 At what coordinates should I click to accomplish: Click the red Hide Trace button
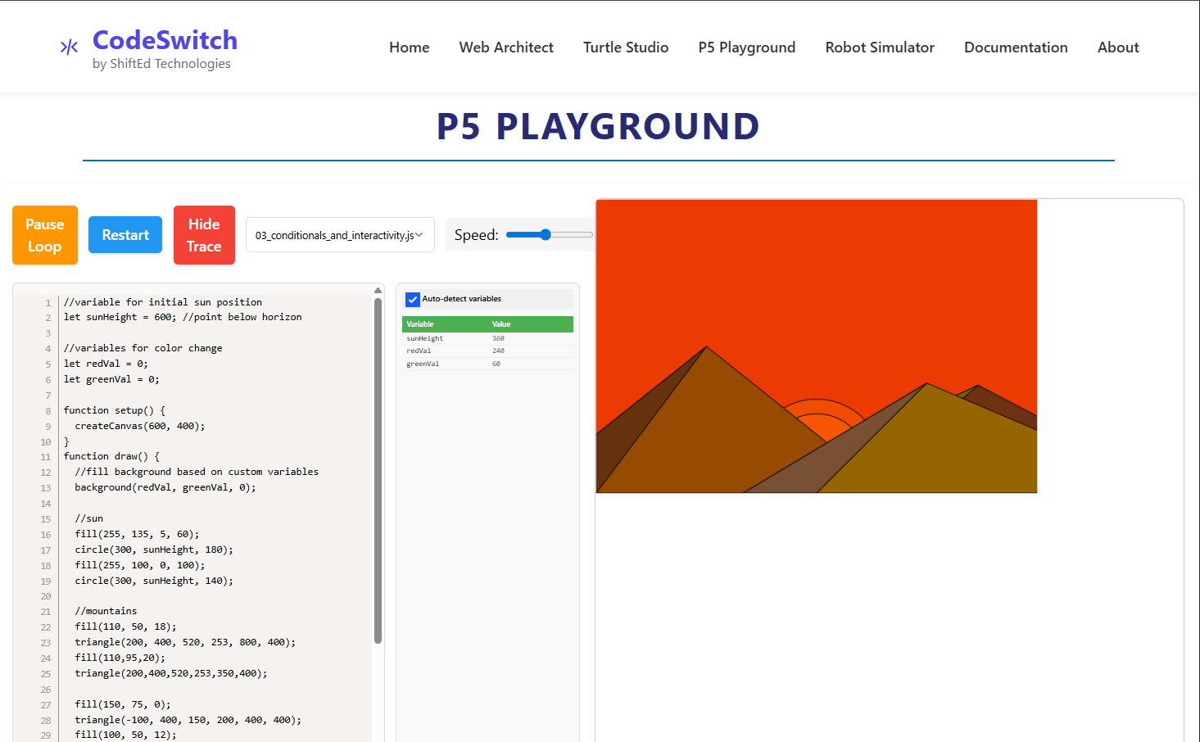[x=204, y=235]
